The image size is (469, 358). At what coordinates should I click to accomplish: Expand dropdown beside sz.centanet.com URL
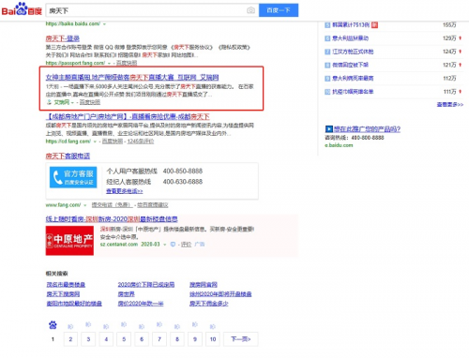164,245
